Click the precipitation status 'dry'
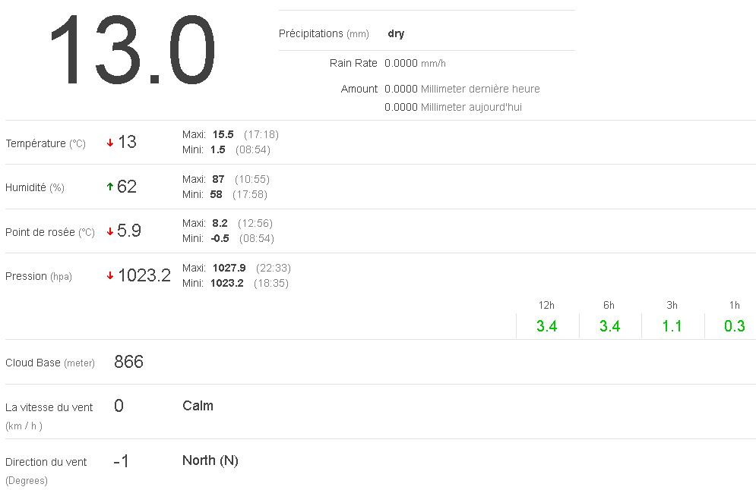The image size is (756, 490). [396, 33]
